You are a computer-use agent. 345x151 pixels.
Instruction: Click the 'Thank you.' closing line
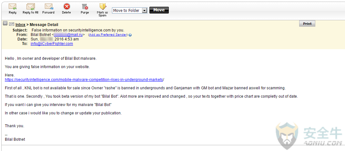click(x=15, y=126)
